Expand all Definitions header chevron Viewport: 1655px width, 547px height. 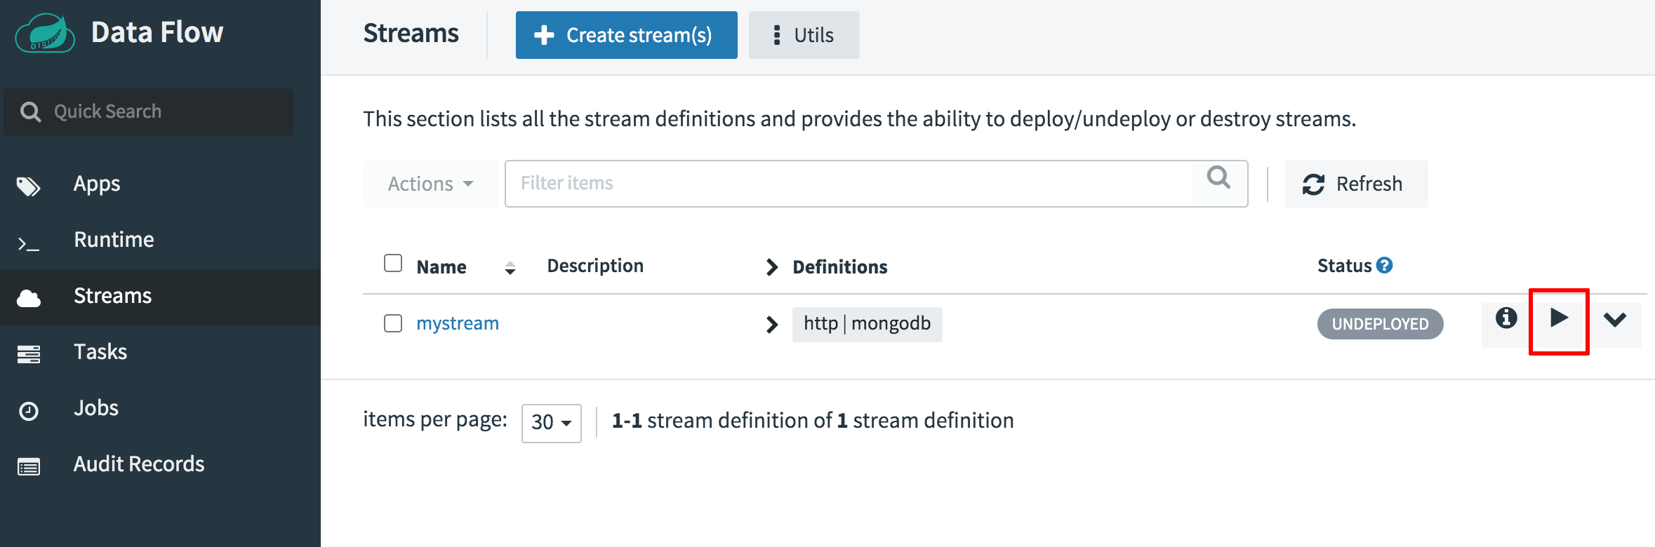point(771,267)
